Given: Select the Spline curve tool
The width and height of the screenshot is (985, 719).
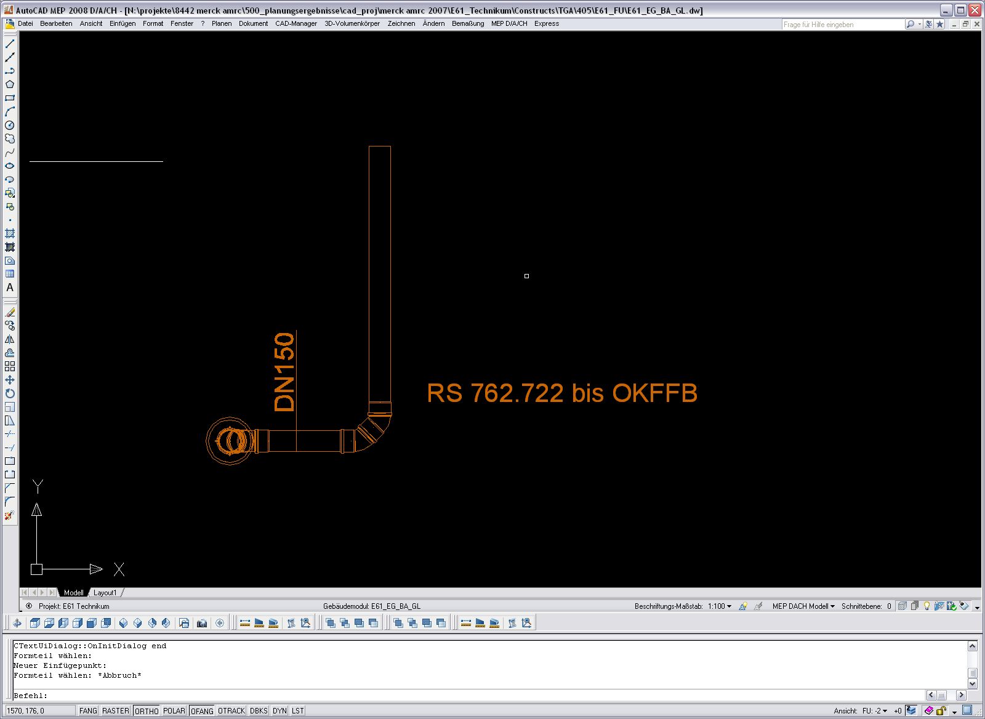Looking at the screenshot, I should pyautogui.click(x=10, y=152).
